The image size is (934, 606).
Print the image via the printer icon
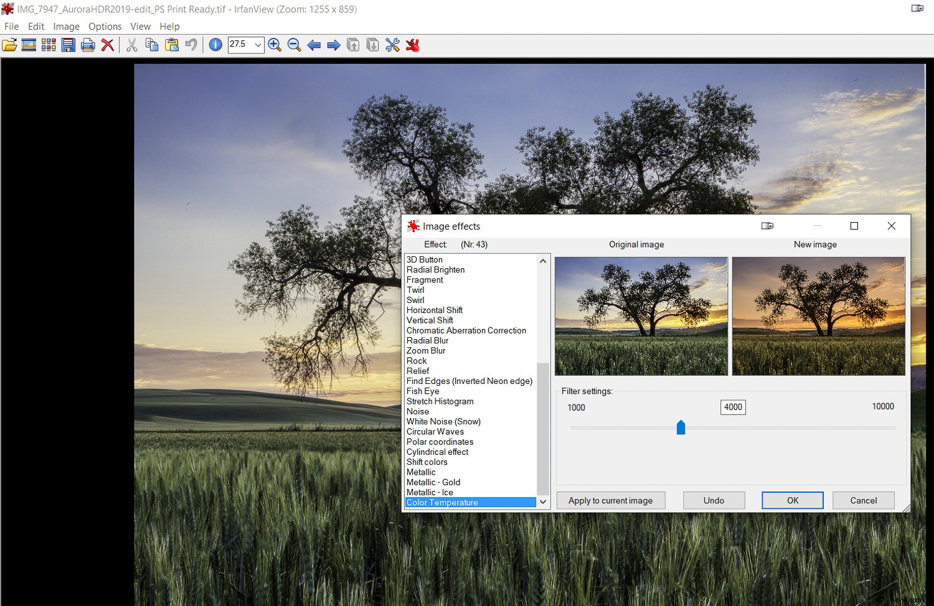point(88,44)
